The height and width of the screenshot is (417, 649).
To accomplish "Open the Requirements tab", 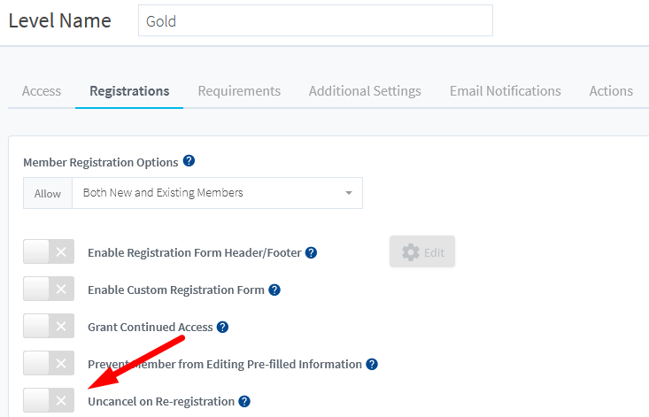I will point(239,91).
